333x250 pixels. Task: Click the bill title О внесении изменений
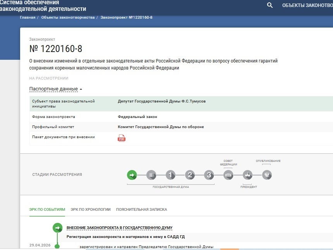pos(153,64)
